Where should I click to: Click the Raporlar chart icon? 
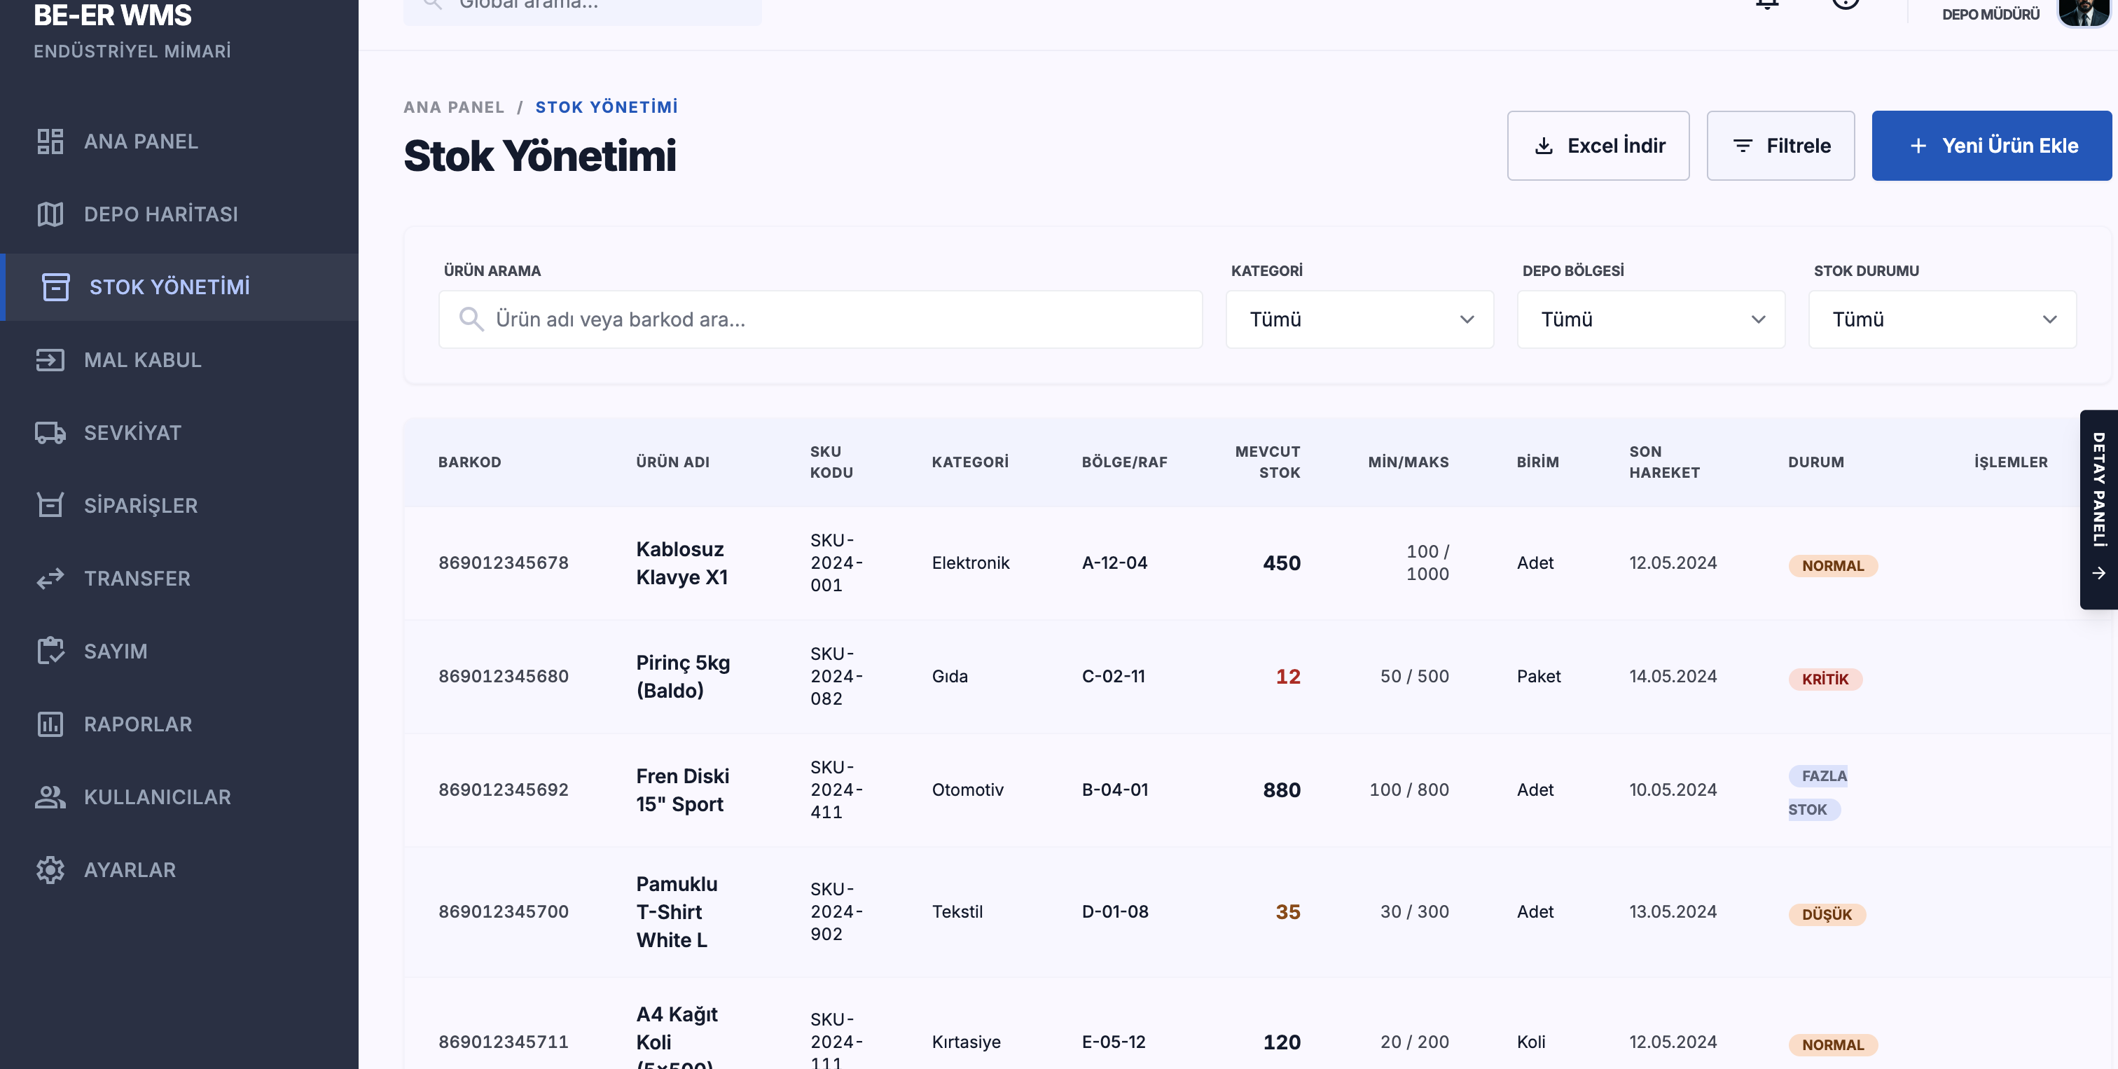tap(50, 724)
